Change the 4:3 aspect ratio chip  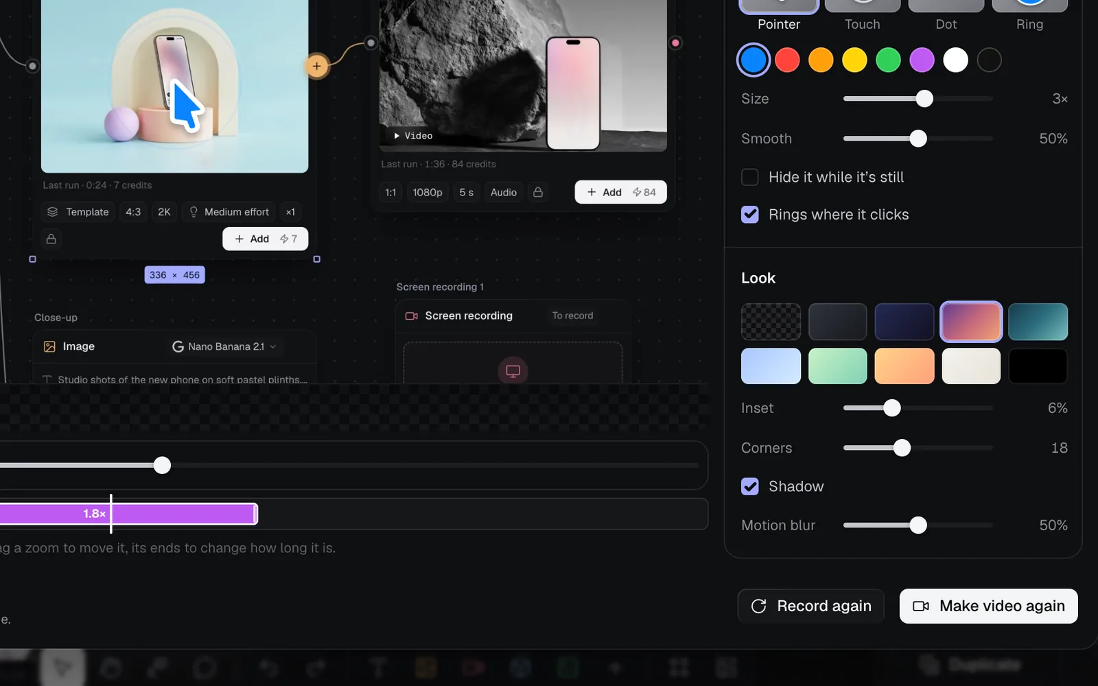(x=133, y=212)
